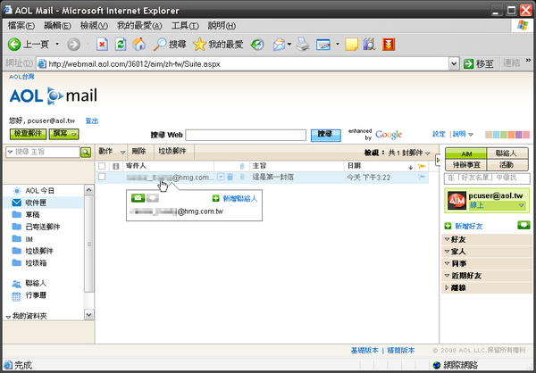Screen dimensions: 536x373
Task: Click the red download arrow toolbar icon
Action: tap(389, 45)
